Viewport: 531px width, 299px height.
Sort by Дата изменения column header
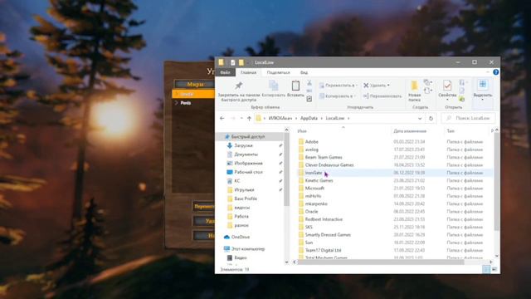click(410, 131)
